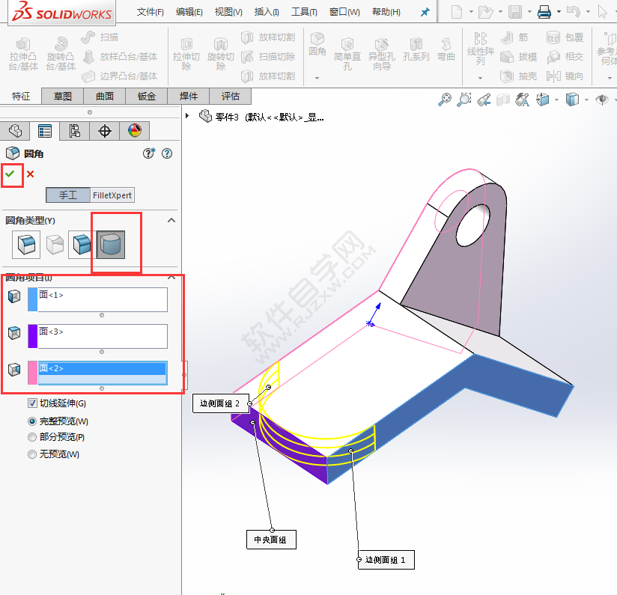Select 完整预览 radio button
The image size is (617, 595).
coord(32,421)
